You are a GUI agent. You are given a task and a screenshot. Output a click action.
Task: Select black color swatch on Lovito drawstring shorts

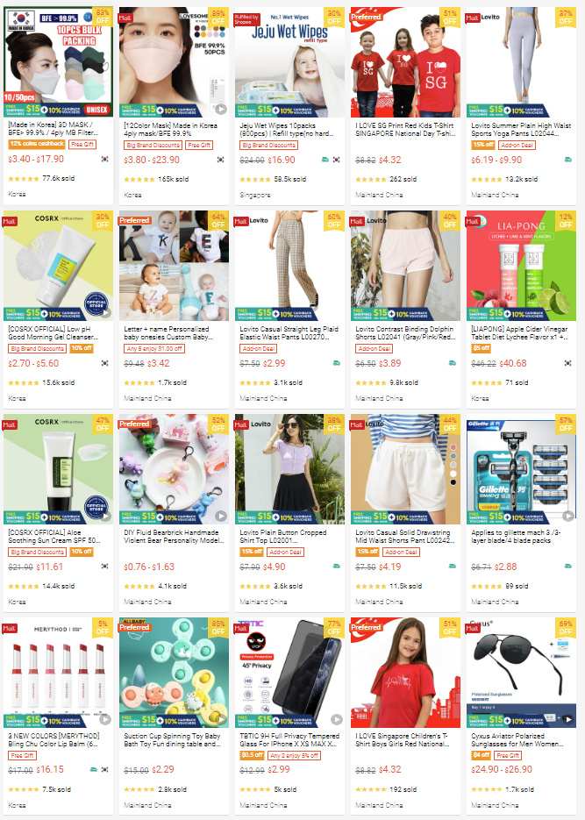[453, 482]
